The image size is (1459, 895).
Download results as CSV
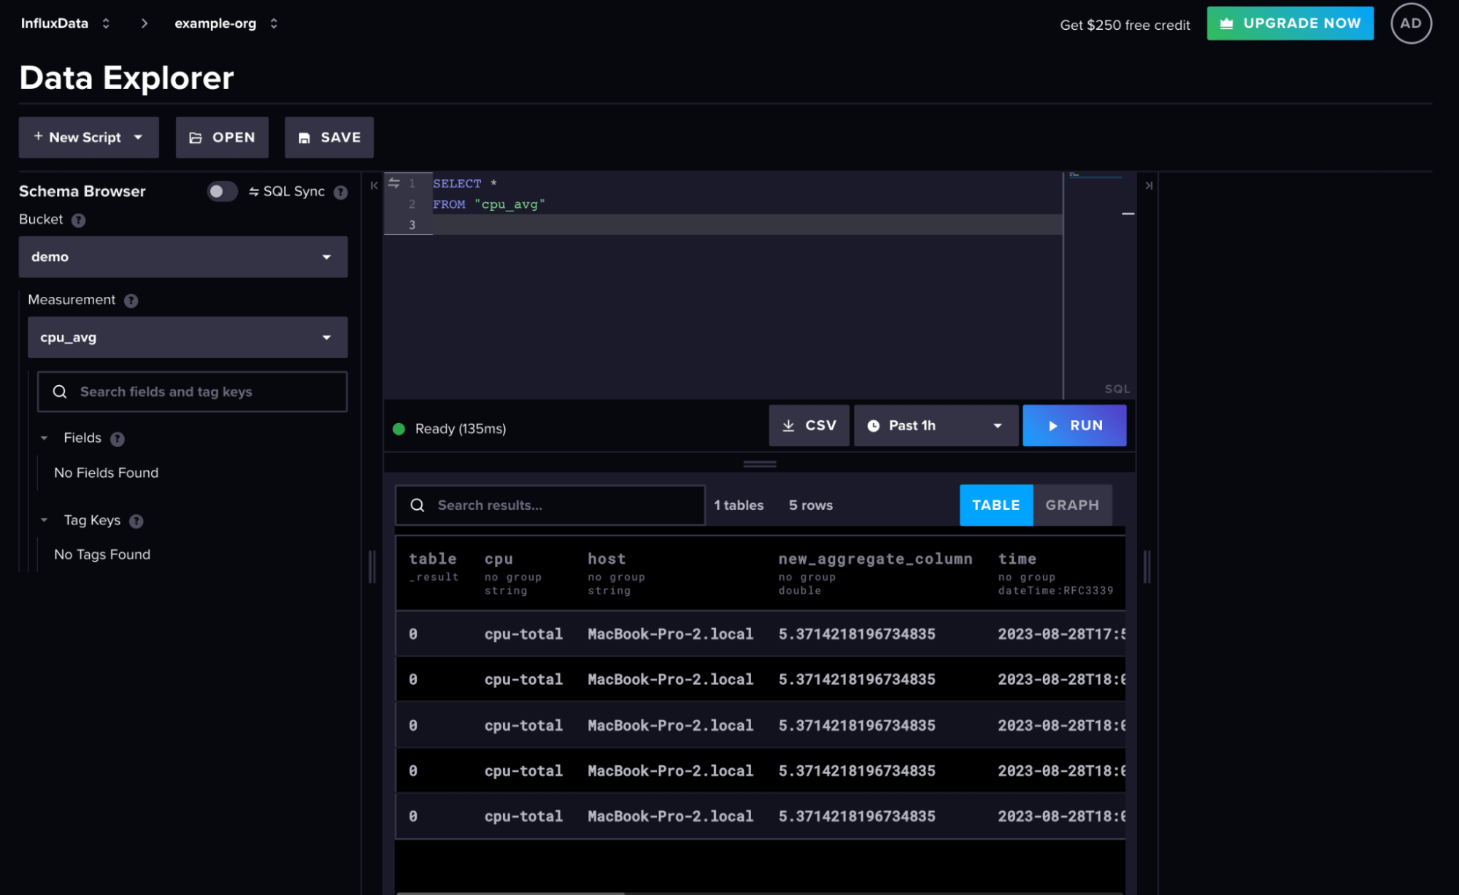click(x=808, y=426)
